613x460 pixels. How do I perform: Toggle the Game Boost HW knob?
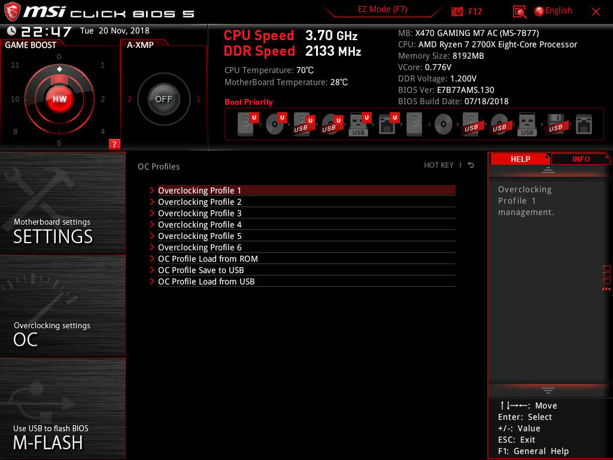coord(59,99)
